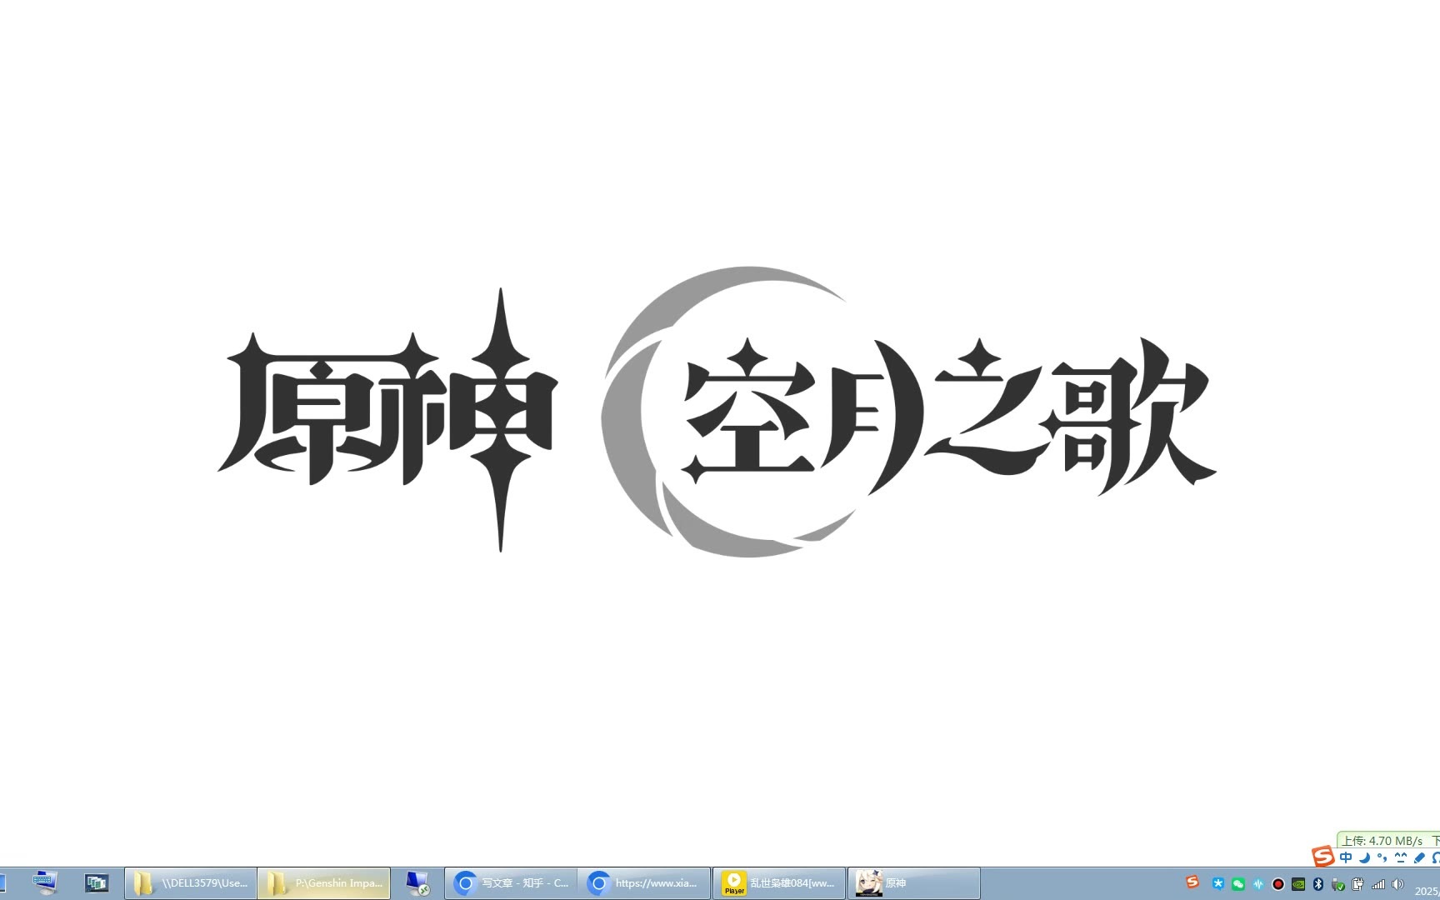Open the network signal tray icon

1378,884
